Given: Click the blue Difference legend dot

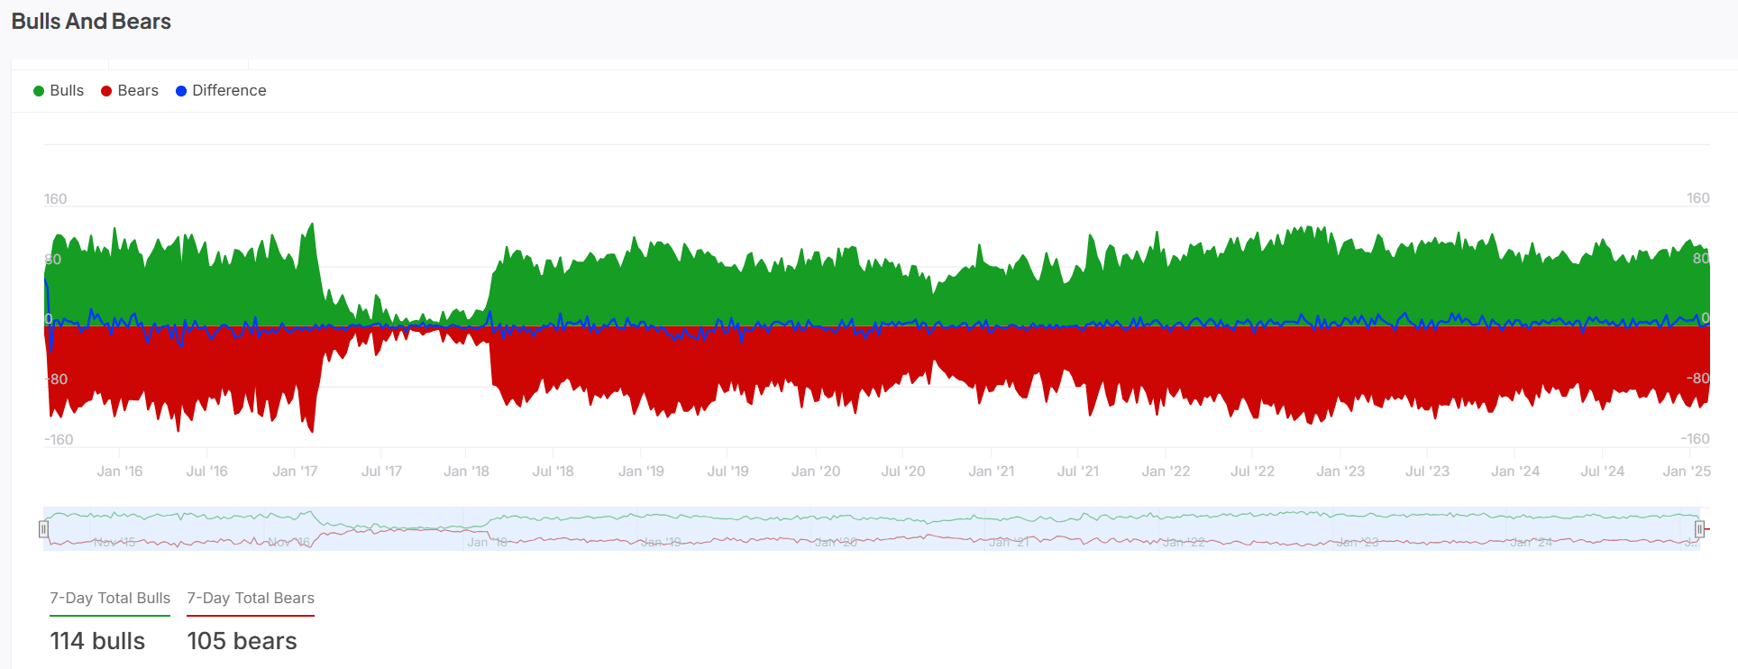Looking at the screenshot, I should click(x=181, y=91).
